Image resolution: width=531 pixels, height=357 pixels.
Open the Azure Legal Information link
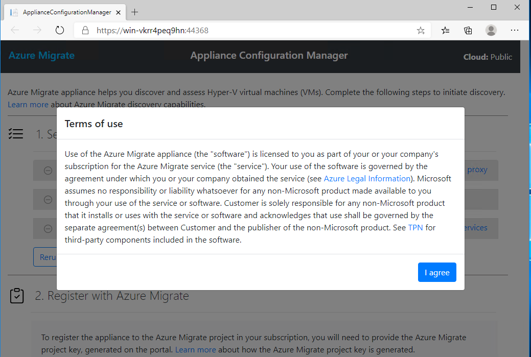367,178
